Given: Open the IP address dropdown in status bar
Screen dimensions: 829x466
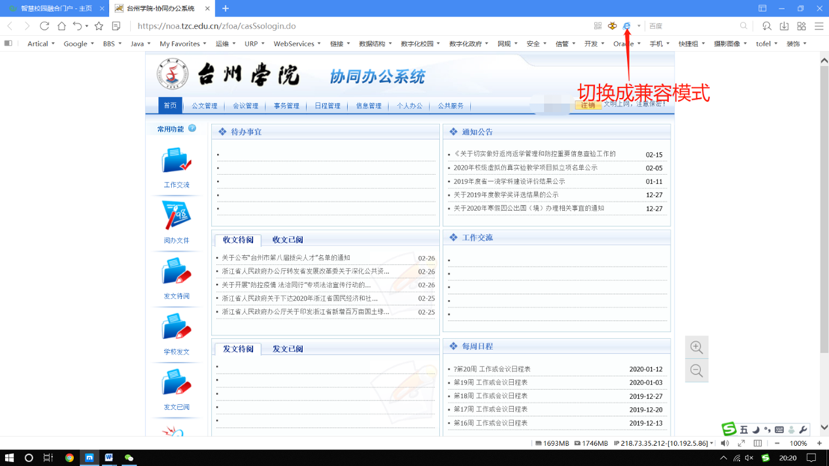Looking at the screenshot, I should 711,444.
